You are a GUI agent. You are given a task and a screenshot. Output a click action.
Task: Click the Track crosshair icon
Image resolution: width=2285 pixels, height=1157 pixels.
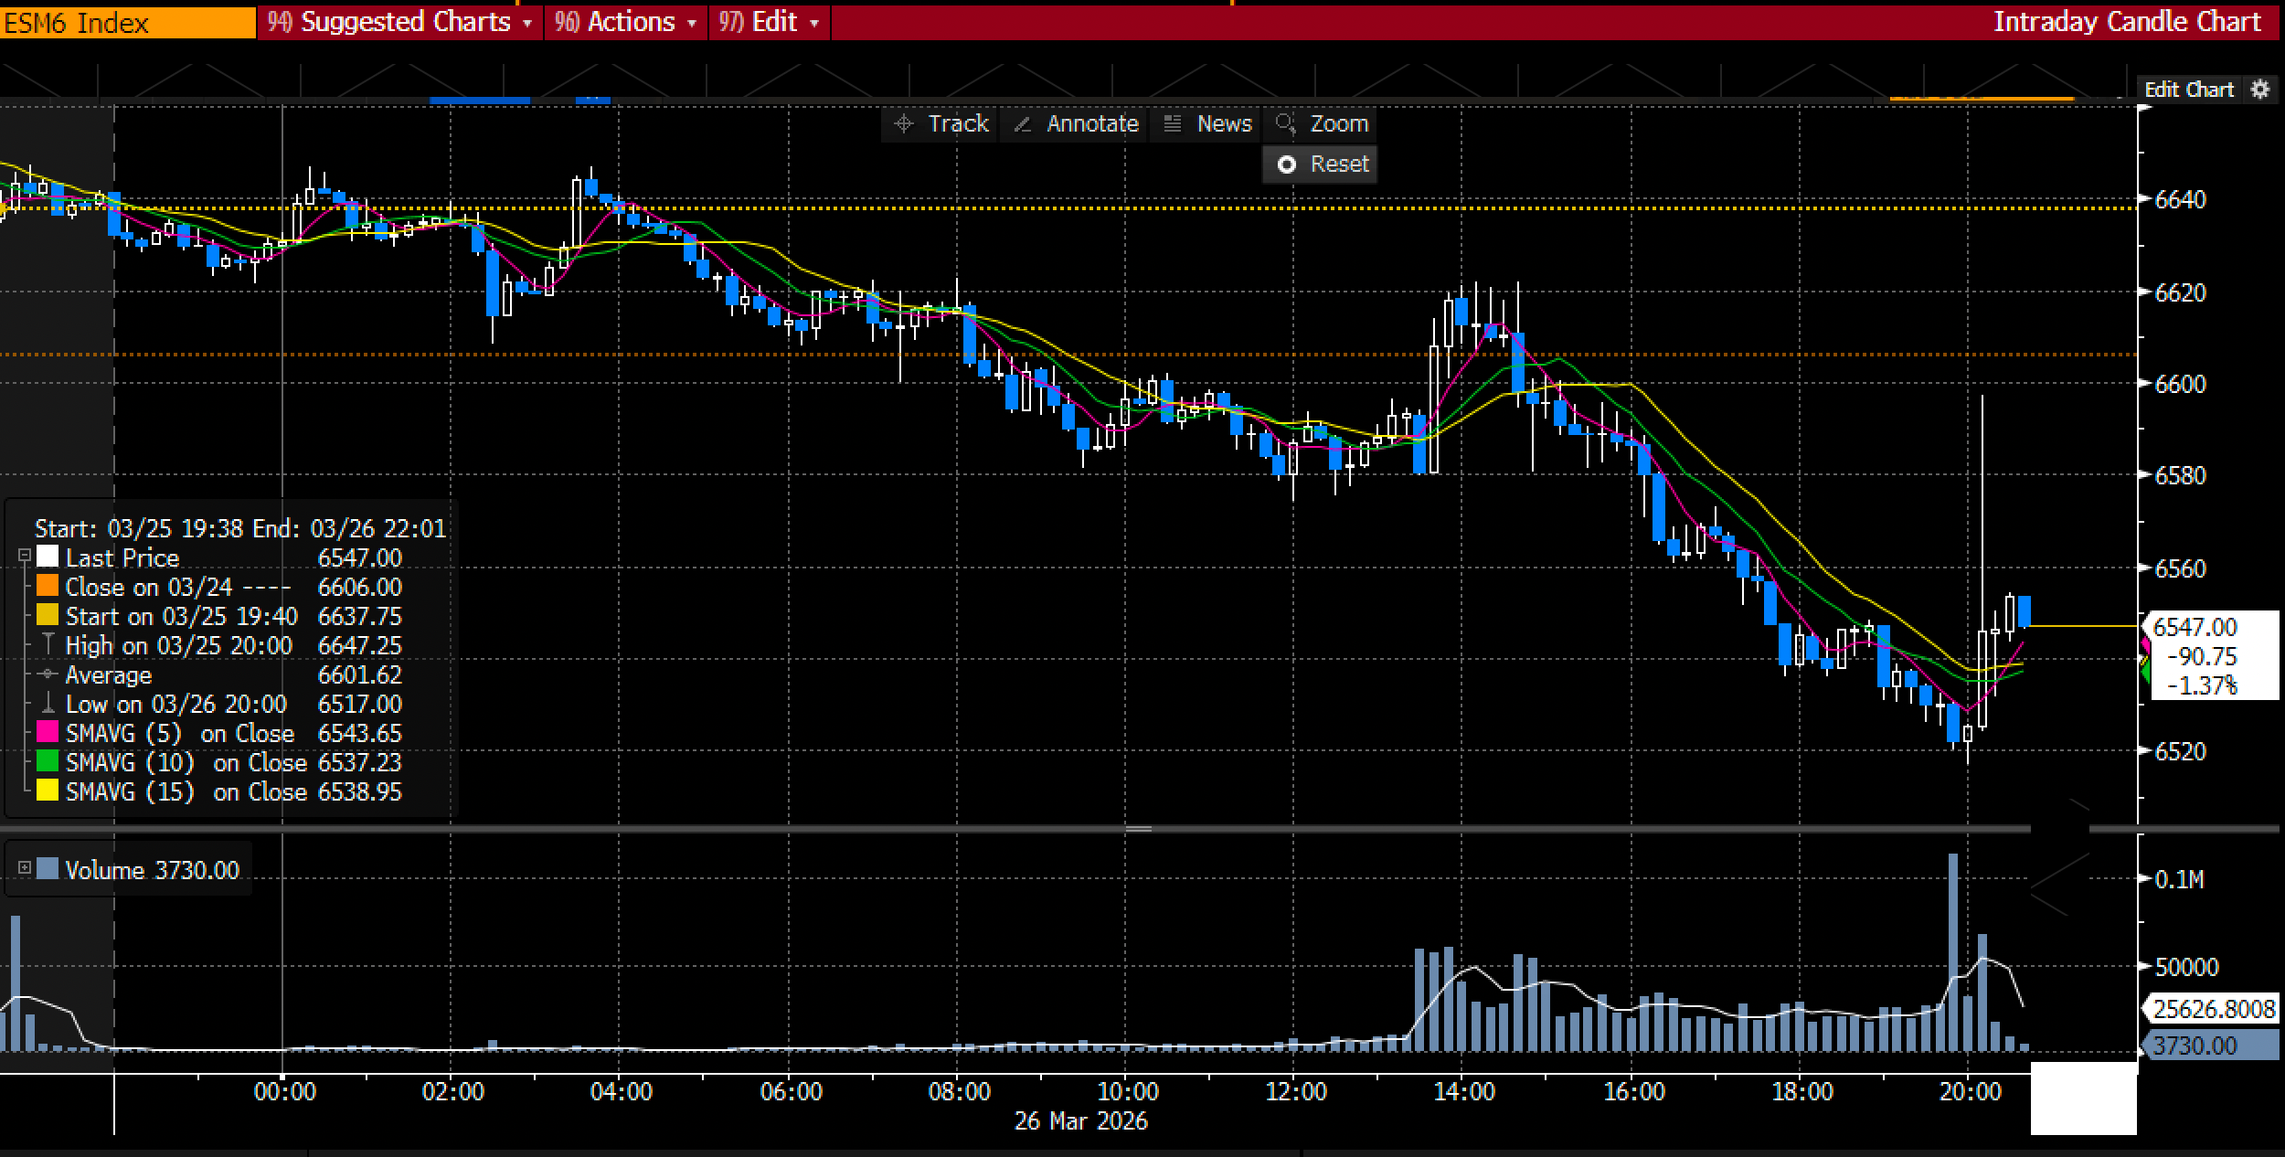pos(904,124)
